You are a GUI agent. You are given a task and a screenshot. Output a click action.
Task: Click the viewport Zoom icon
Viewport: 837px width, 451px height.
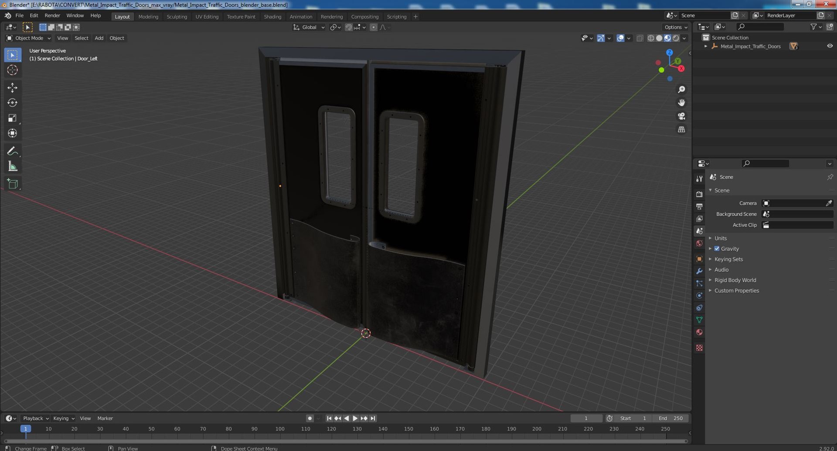(x=681, y=90)
